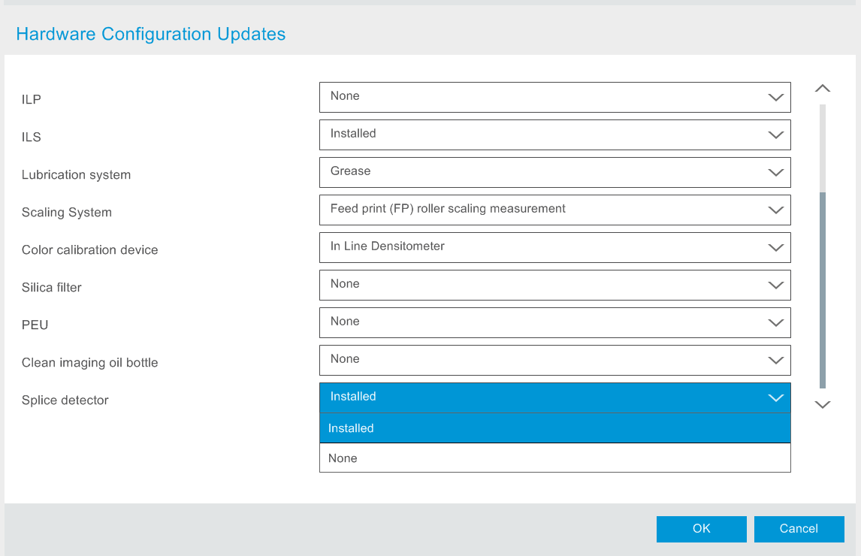Expand the ILS configuration dropdown
The image size is (861, 556).
tap(554, 134)
